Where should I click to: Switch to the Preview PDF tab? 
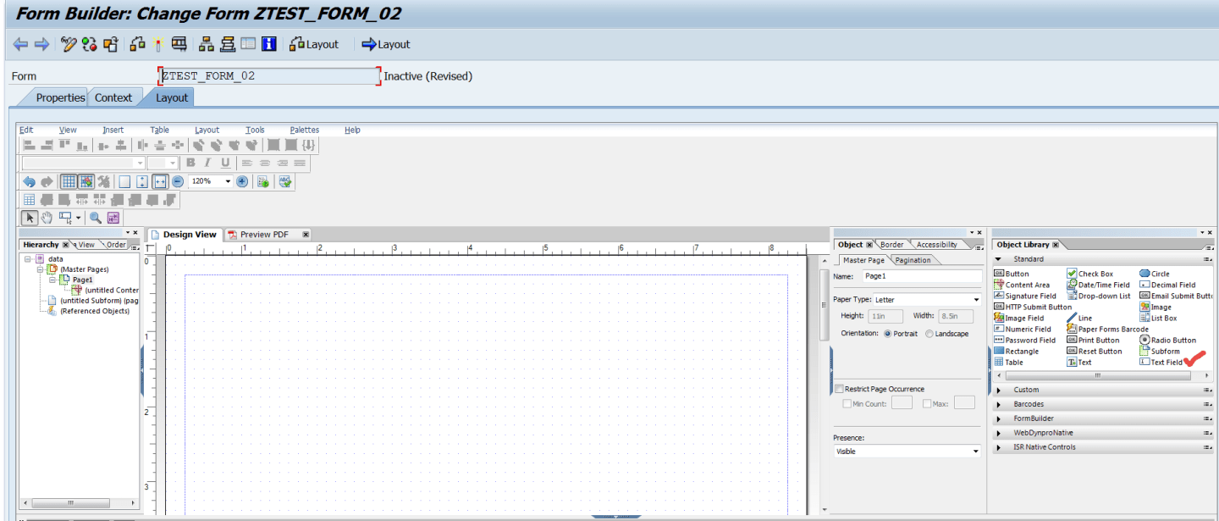pos(263,234)
